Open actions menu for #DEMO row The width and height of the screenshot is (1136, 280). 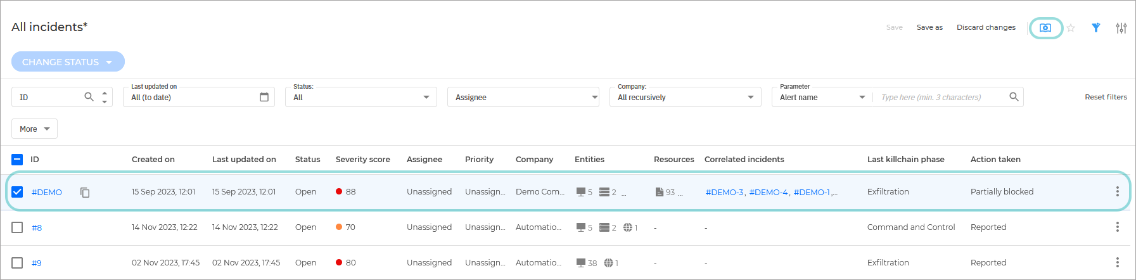[x=1118, y=191]
